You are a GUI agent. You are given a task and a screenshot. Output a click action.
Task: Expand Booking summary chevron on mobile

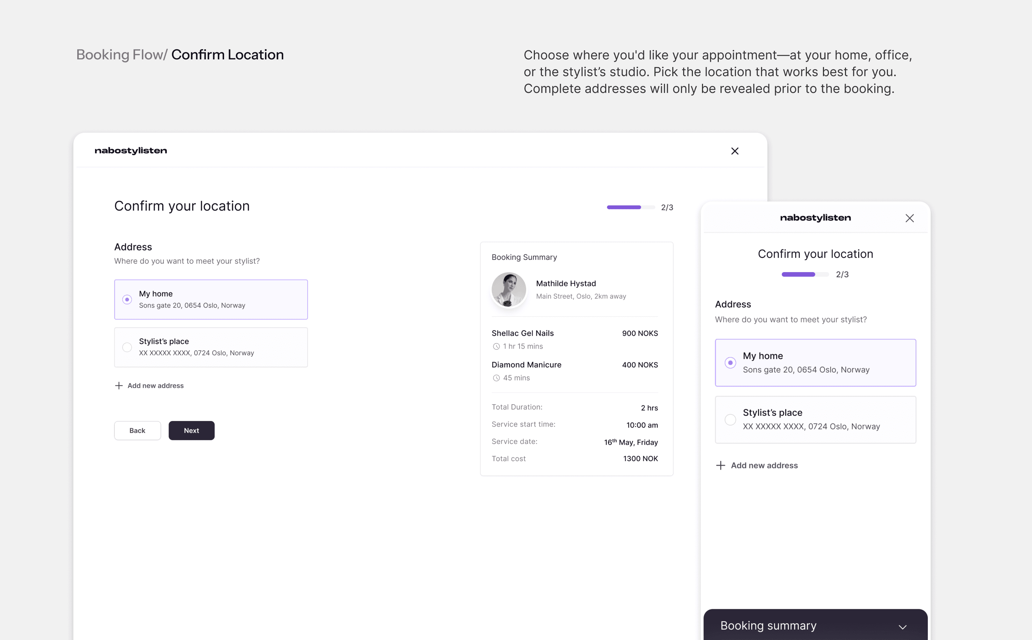pyautogui.click(x=902, y=627)
